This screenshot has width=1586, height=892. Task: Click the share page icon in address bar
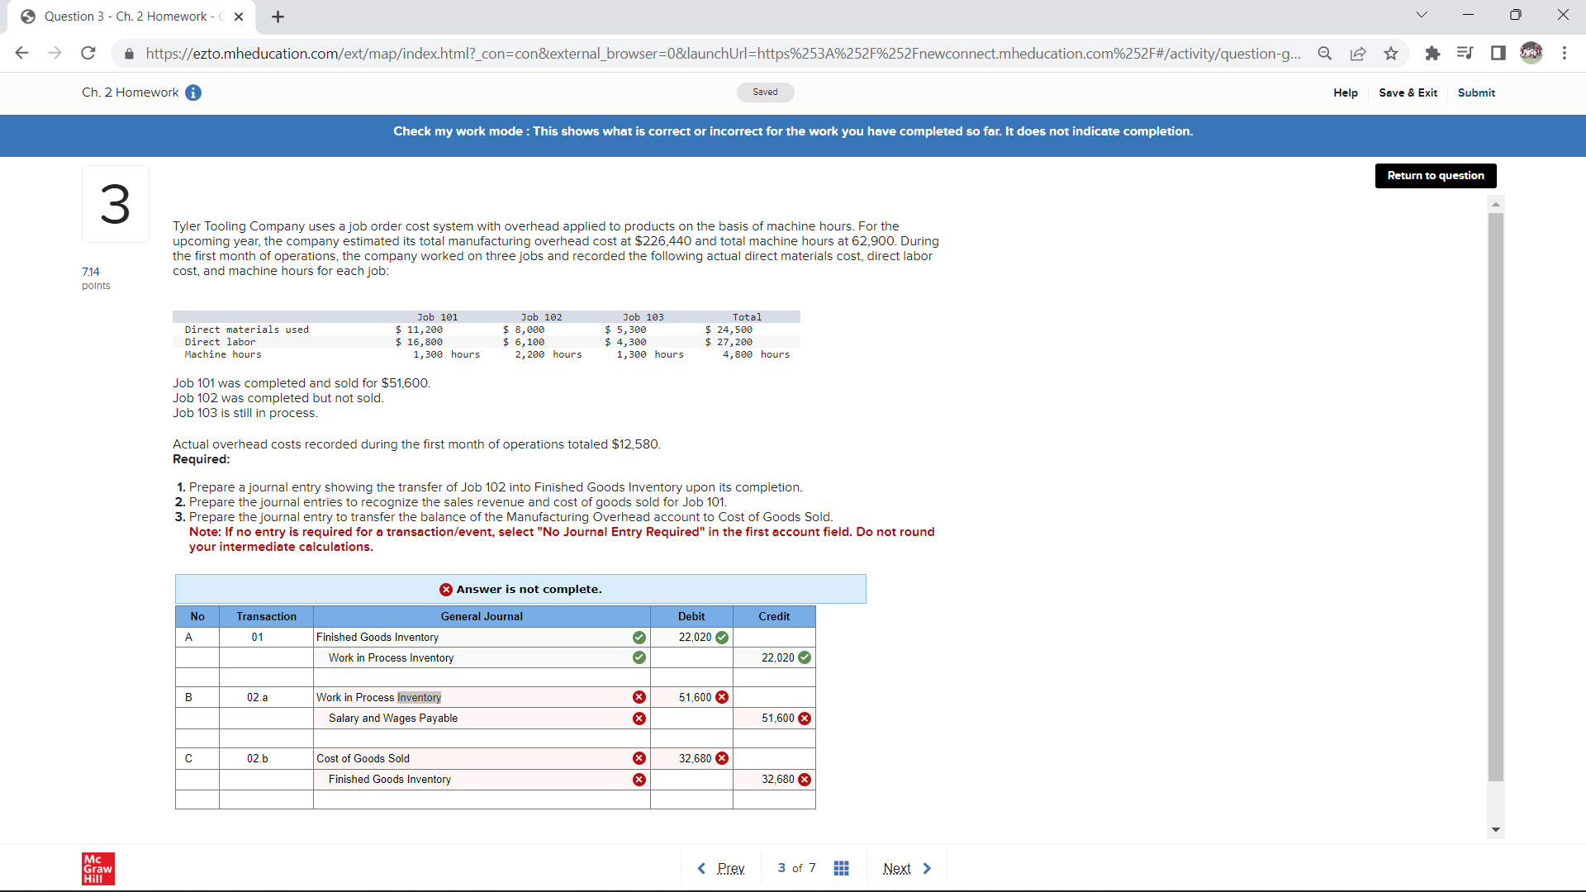tap(1358, 54)
